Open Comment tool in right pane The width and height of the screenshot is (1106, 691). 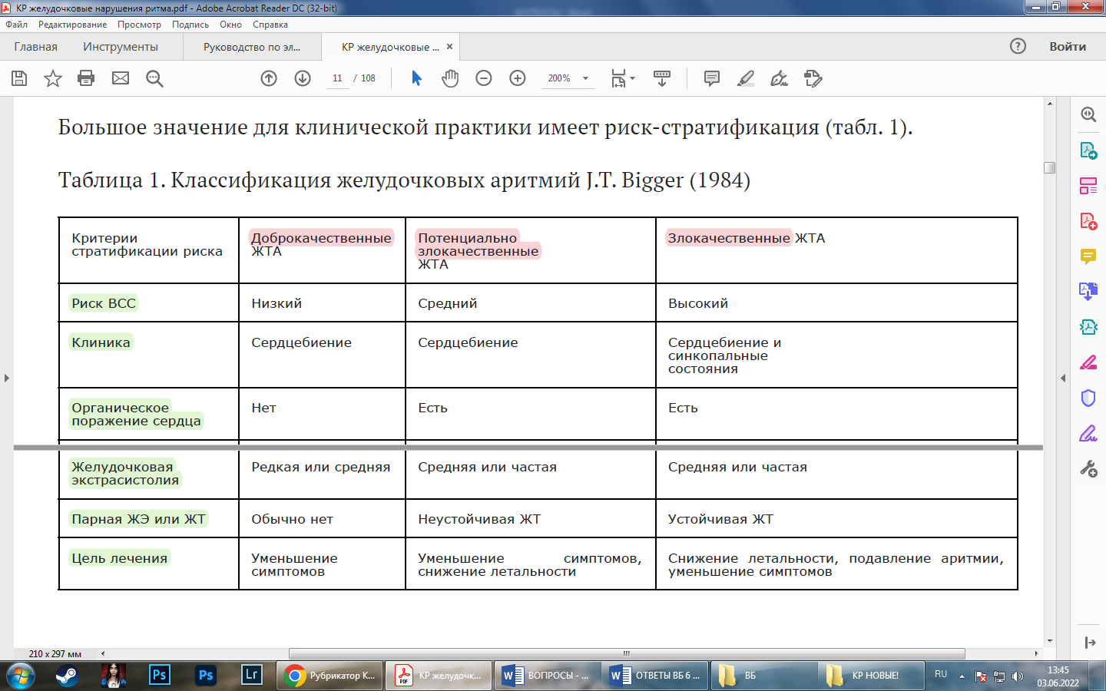click(1088, 256)
